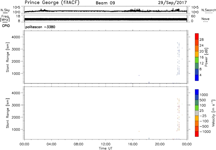
Task: Click the '3000' tick of the velocity panel
Action: [16, 105]
